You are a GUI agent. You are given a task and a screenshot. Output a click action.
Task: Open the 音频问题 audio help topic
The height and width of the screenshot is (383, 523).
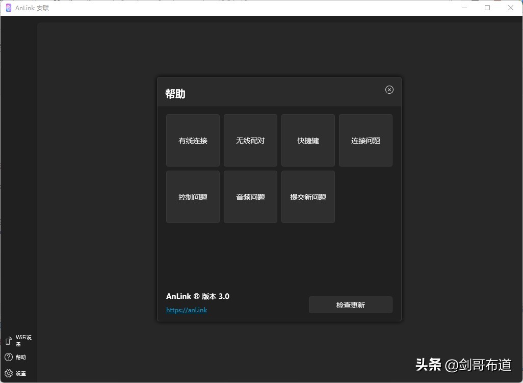(x=250, y=197)
